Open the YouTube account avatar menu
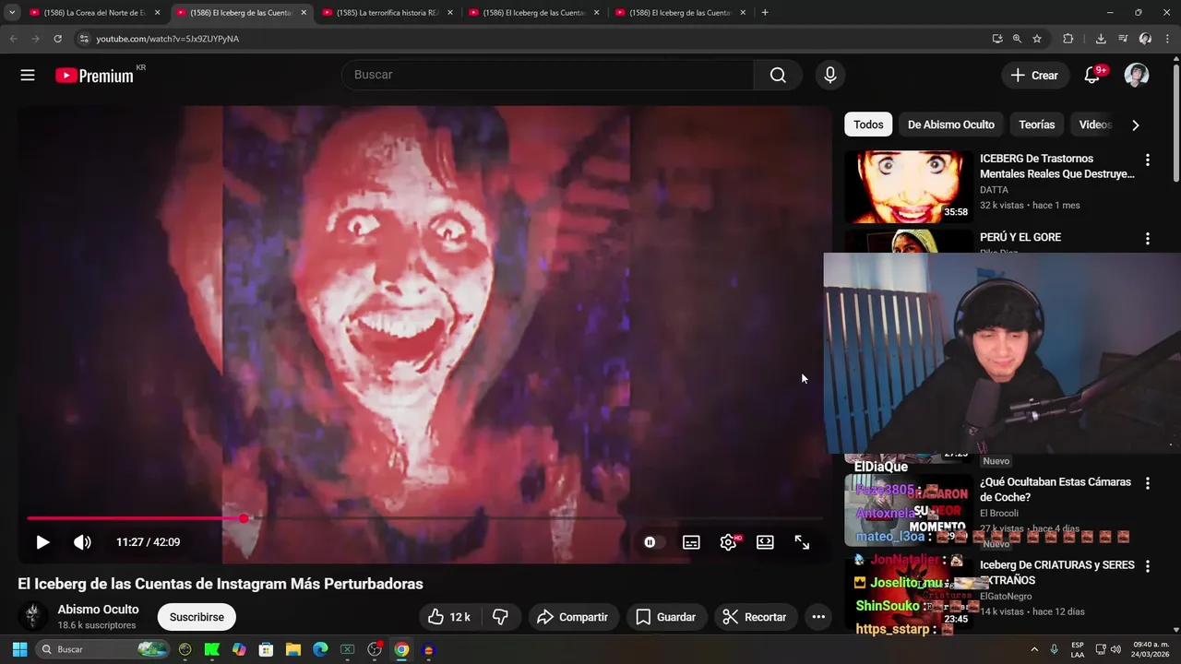1181x664 pixels. 1137,76
